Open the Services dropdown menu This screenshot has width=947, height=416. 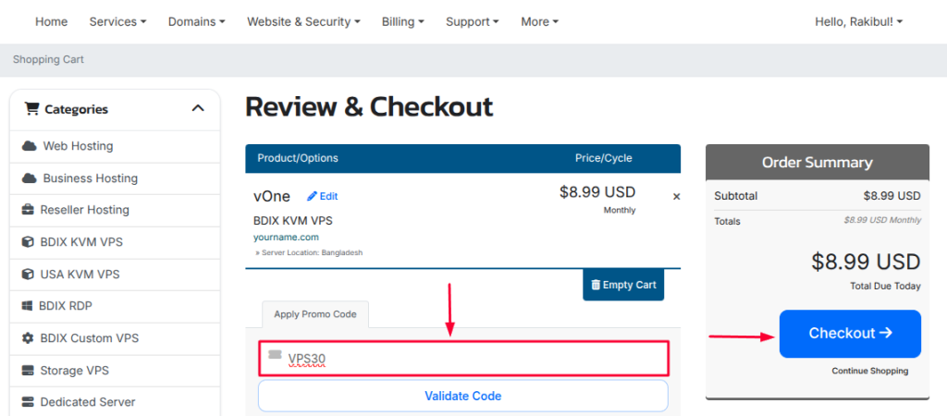[117, 22]
